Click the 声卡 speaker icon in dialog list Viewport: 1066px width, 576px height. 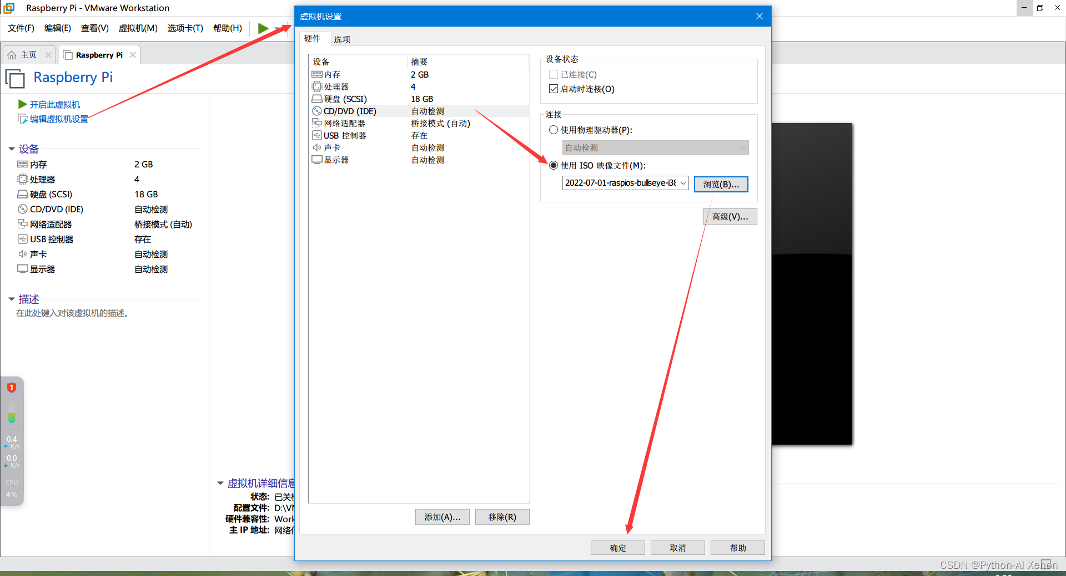[x=317, y=147]
